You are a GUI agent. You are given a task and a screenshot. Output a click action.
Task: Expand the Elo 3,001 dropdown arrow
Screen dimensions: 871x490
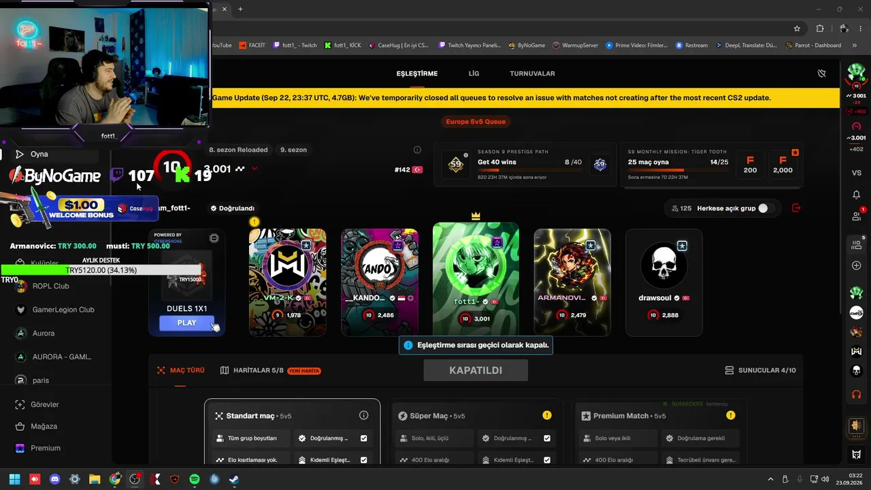[x=254, y=169]
